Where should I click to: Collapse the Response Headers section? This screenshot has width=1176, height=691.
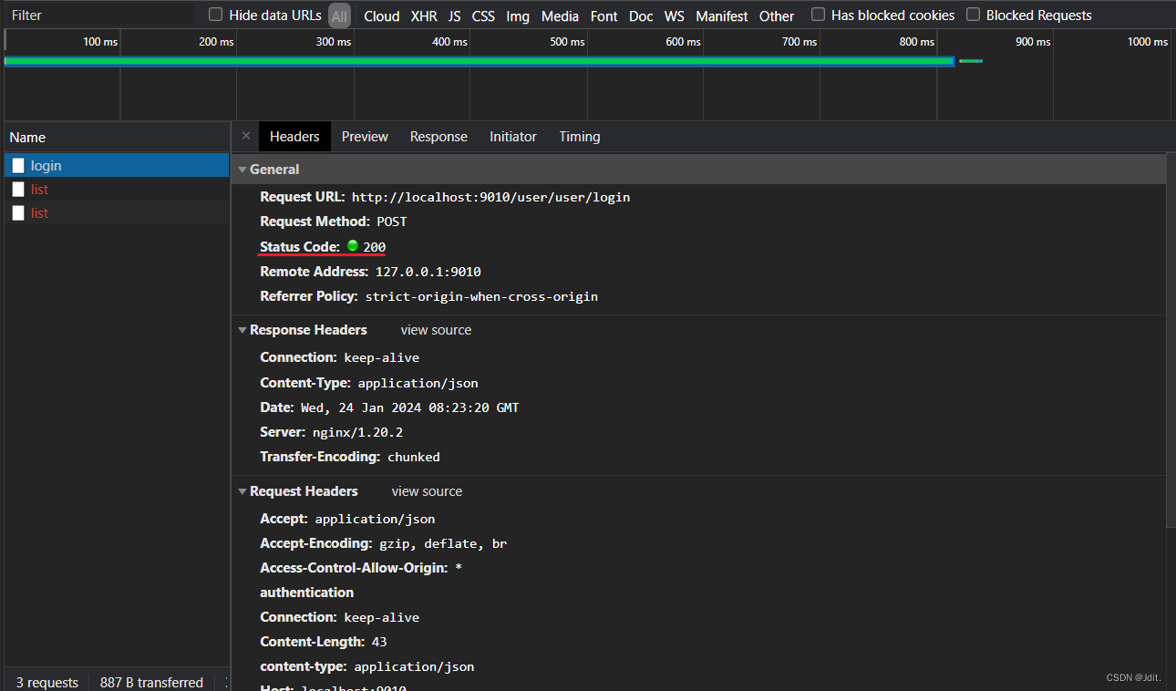[x=242, y=330]
